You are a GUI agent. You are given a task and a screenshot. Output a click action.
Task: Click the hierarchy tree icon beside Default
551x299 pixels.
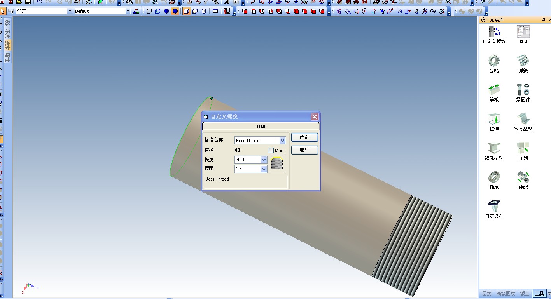click(136, 11)
